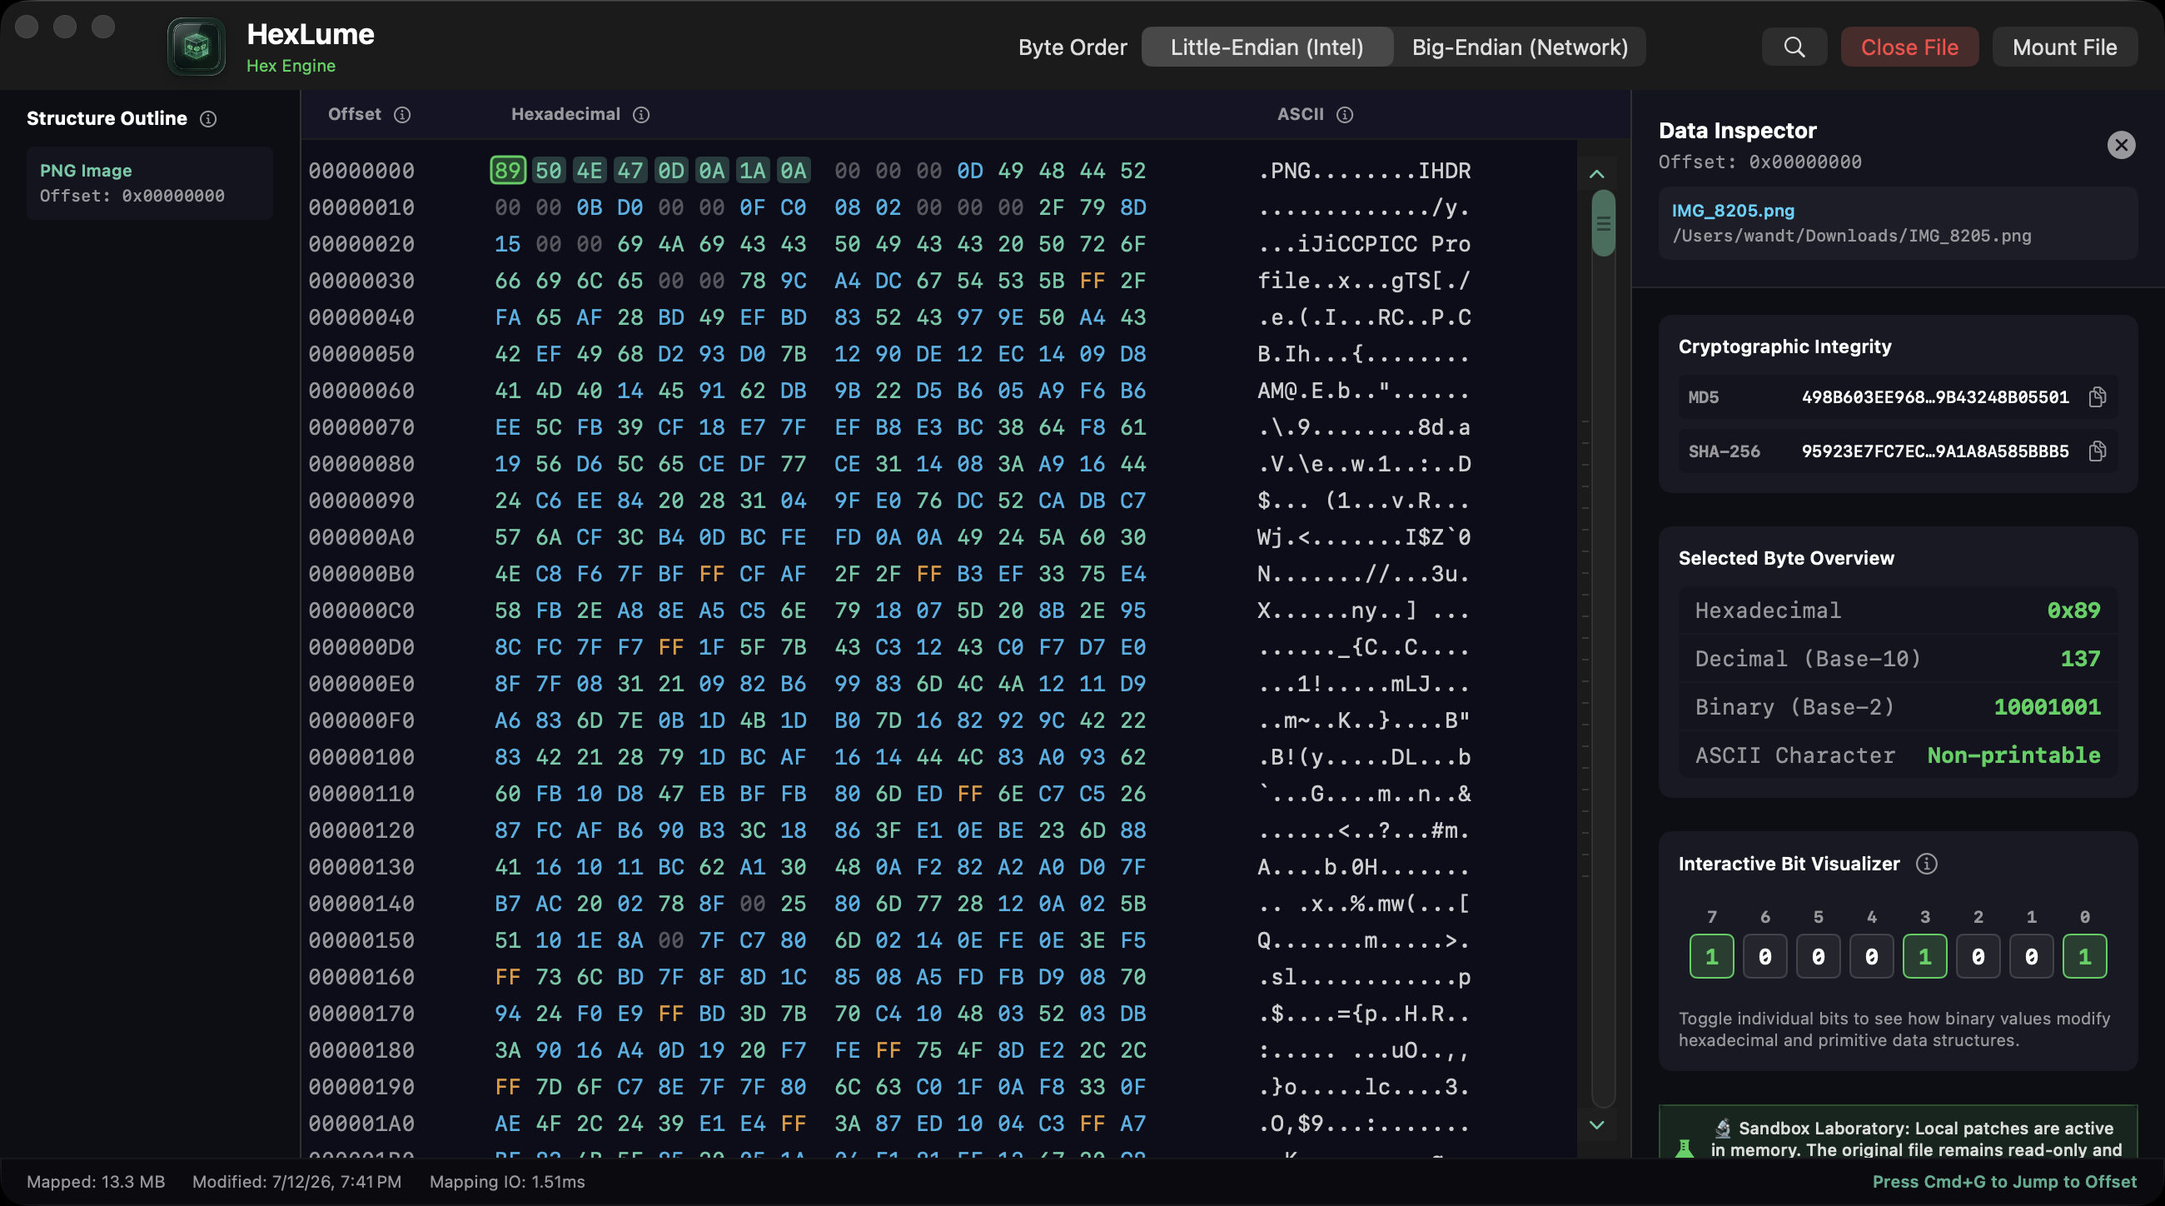2165x1206 pixels.
Task: Show info for Structure Outline
Action: tap(208, 119)
